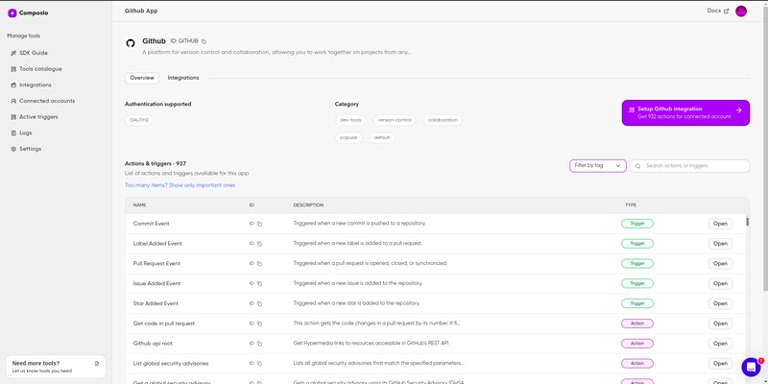Image resolution: width=768 pixels, height=384 pixels.
Task: Open the Commit Event row
Action: click(x=720, y=224)
